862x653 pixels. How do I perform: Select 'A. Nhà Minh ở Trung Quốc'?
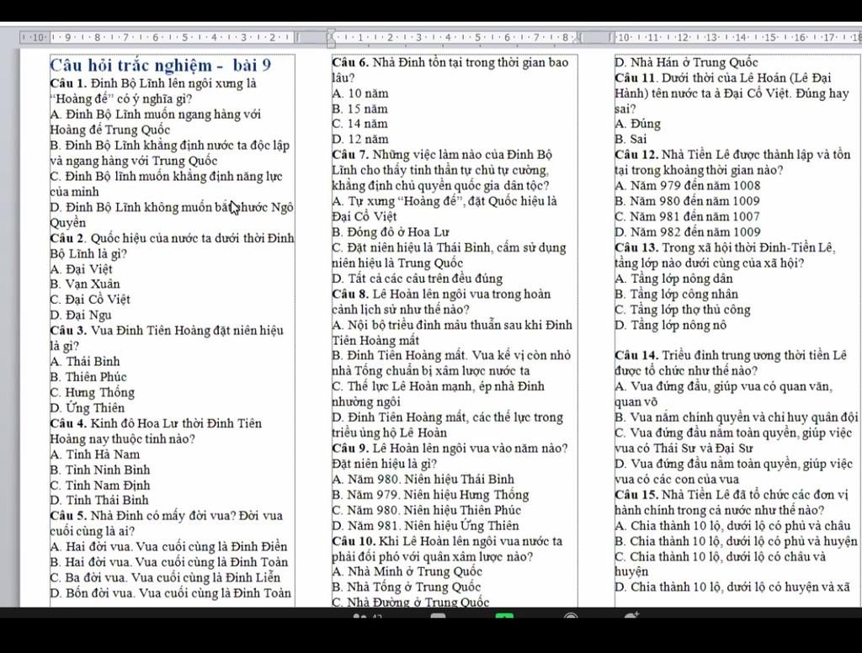coord(407,571)
